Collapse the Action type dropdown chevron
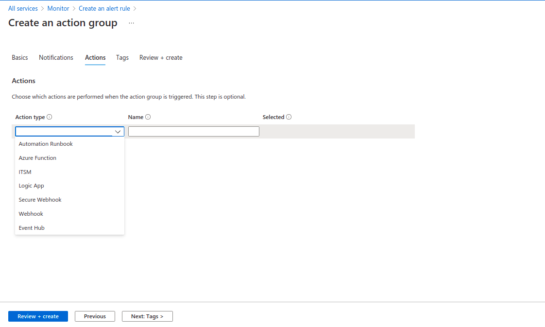545x327 pixels. tap(118, 132)
